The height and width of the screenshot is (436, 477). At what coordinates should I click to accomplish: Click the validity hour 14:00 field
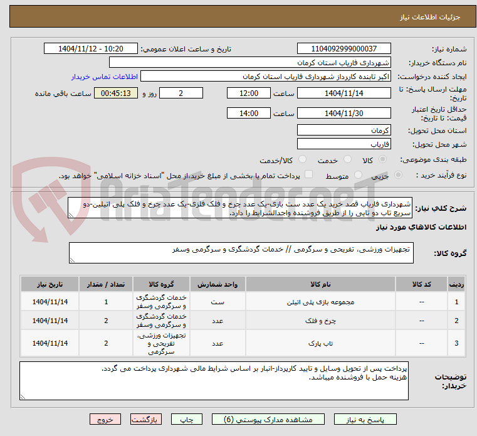click(249, 114)
